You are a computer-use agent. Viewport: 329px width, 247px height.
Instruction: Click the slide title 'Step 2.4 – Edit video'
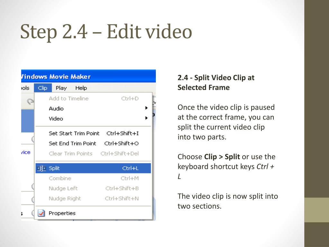coord(106,32)
